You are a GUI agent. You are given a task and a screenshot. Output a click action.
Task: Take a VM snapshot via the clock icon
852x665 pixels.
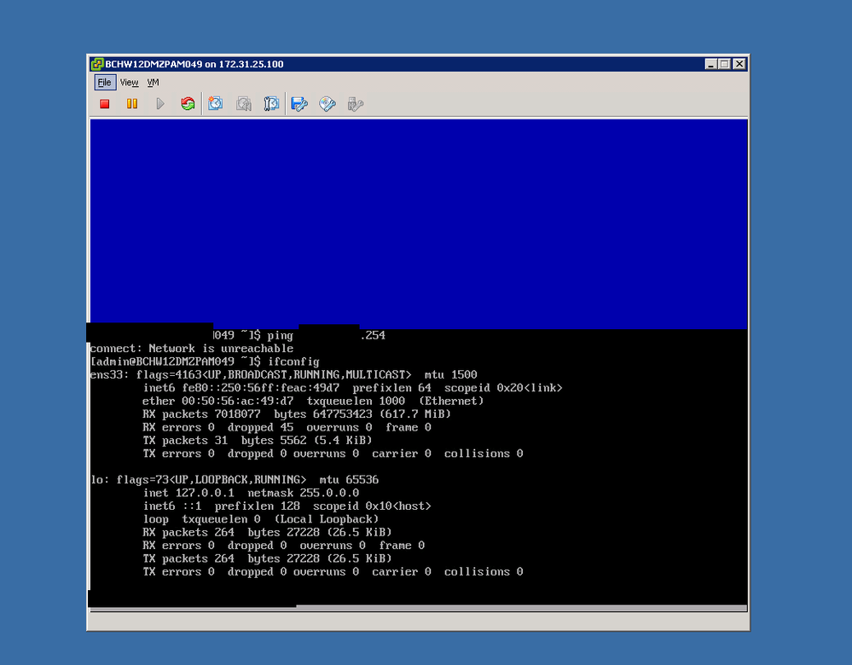[216, 104]
